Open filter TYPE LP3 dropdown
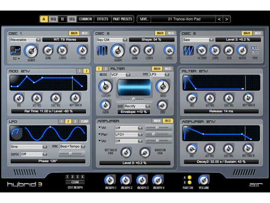This screenshot has width=270, height=203. tap(159, 74)
